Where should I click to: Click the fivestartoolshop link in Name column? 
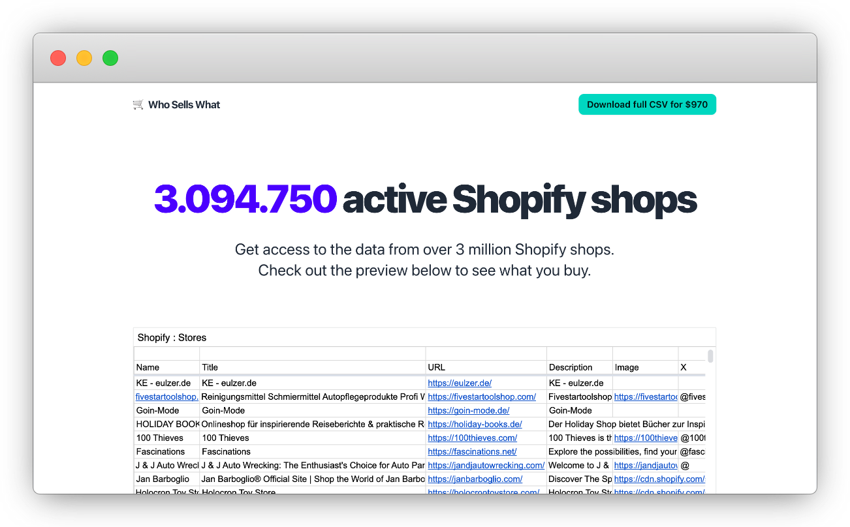click(166, 397)
